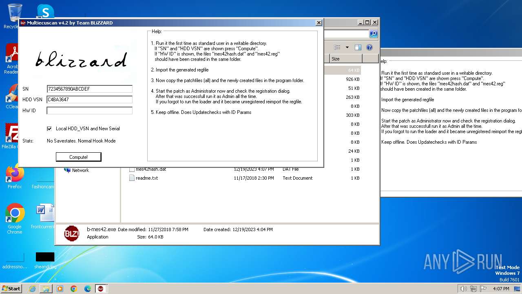
Task: Launch Internet Explorer from taskbar
Action: click(x=32, y=289)
